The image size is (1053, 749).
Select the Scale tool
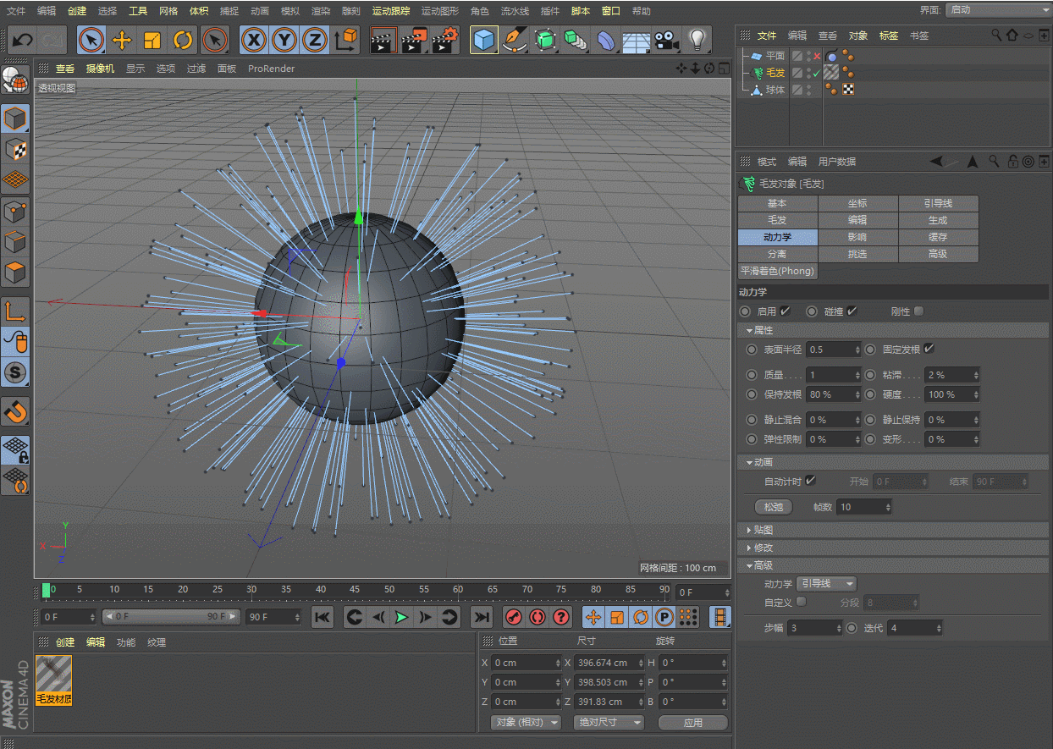coord(152,40)
